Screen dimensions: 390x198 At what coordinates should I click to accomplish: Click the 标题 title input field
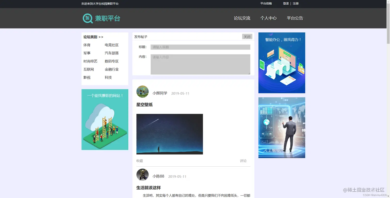(200, 47)
